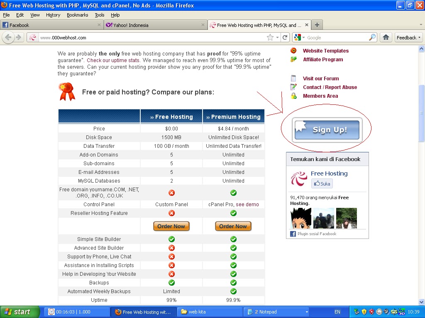
Task: Open the Visit our Forum link
Action: [321, 78]
